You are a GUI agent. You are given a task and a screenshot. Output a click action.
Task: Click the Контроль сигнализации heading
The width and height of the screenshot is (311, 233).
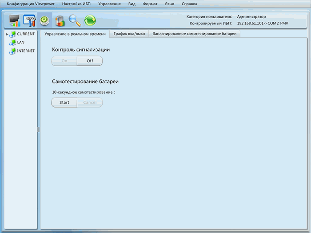[81, 50]
